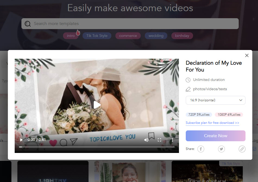The width and height of the screenshot is (258, 182).
Task: Click the pencil icon next to photos/videos/texts
Action: [188, 89]
